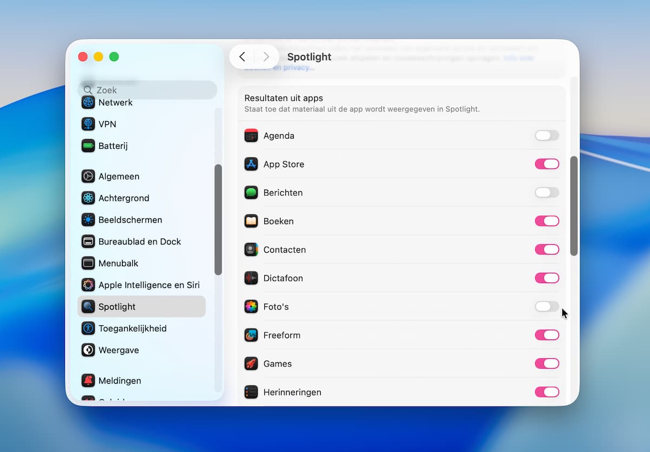Enable Foto's results in Spotlight

pyautogui.click(x=547, y=307)
